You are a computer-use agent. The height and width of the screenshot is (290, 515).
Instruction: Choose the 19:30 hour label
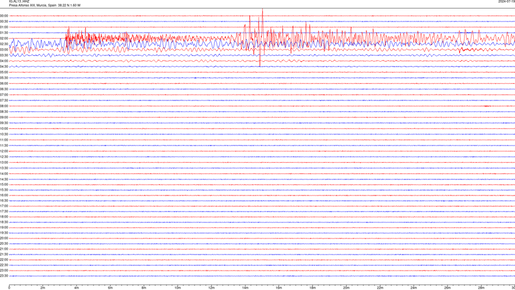(4, 233)
